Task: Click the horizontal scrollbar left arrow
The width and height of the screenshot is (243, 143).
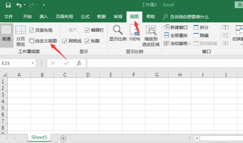Action: coord(197,138)
